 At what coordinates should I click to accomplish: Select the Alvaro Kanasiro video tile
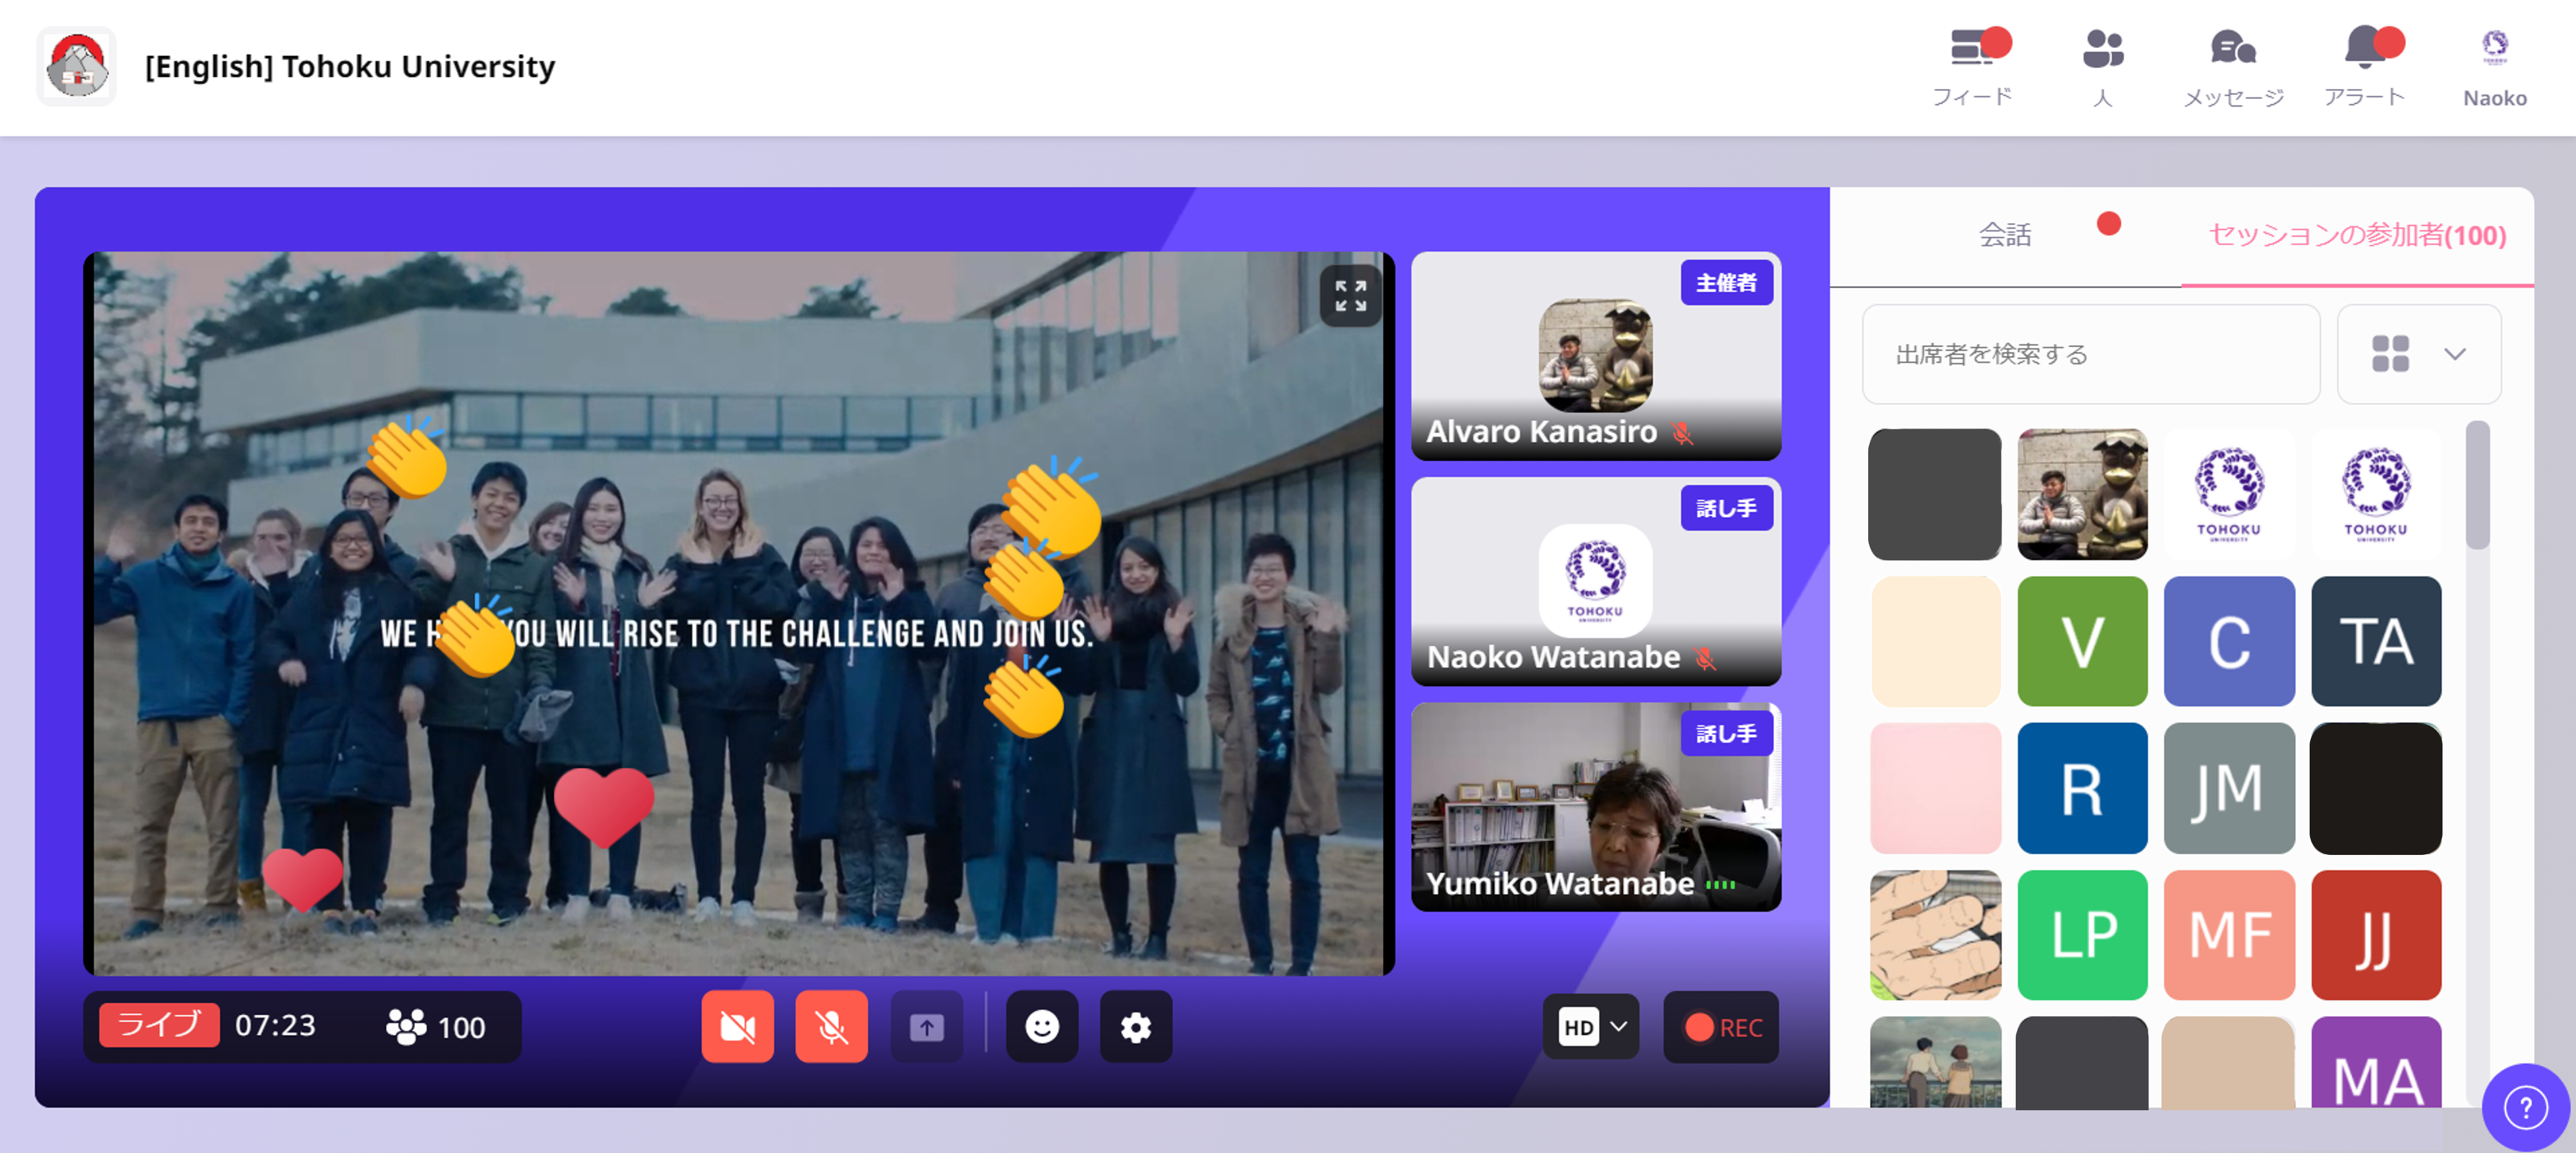pos(1595,356)
